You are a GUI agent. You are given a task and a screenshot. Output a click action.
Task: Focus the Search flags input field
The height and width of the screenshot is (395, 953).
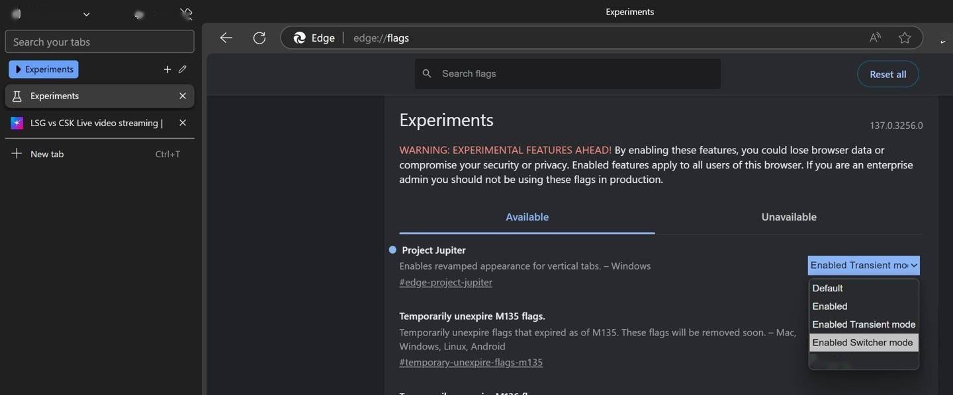(568, 73)
